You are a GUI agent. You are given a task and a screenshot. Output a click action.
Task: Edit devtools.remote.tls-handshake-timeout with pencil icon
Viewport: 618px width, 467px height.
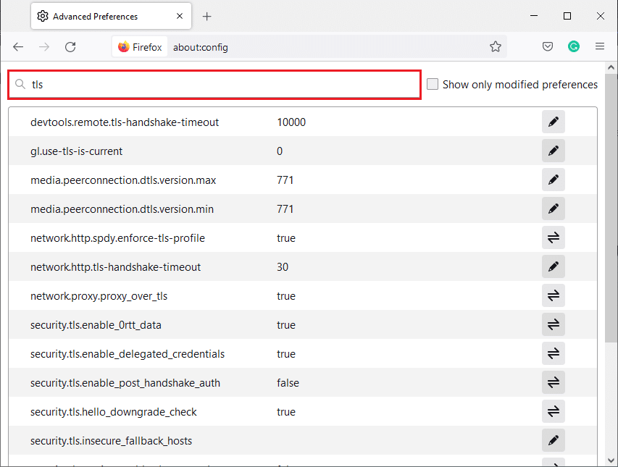[x=553, y=122]
